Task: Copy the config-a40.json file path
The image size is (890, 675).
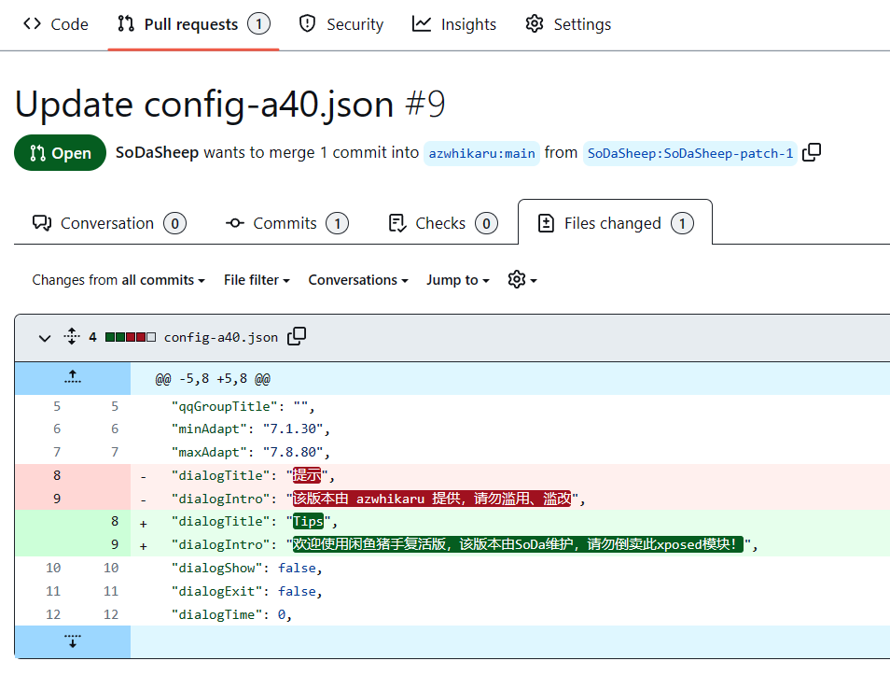Action: pos(297,336)
